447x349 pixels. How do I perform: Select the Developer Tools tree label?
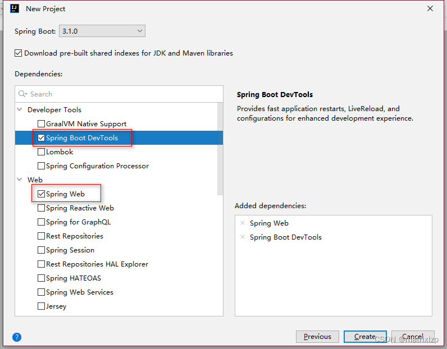54,109
